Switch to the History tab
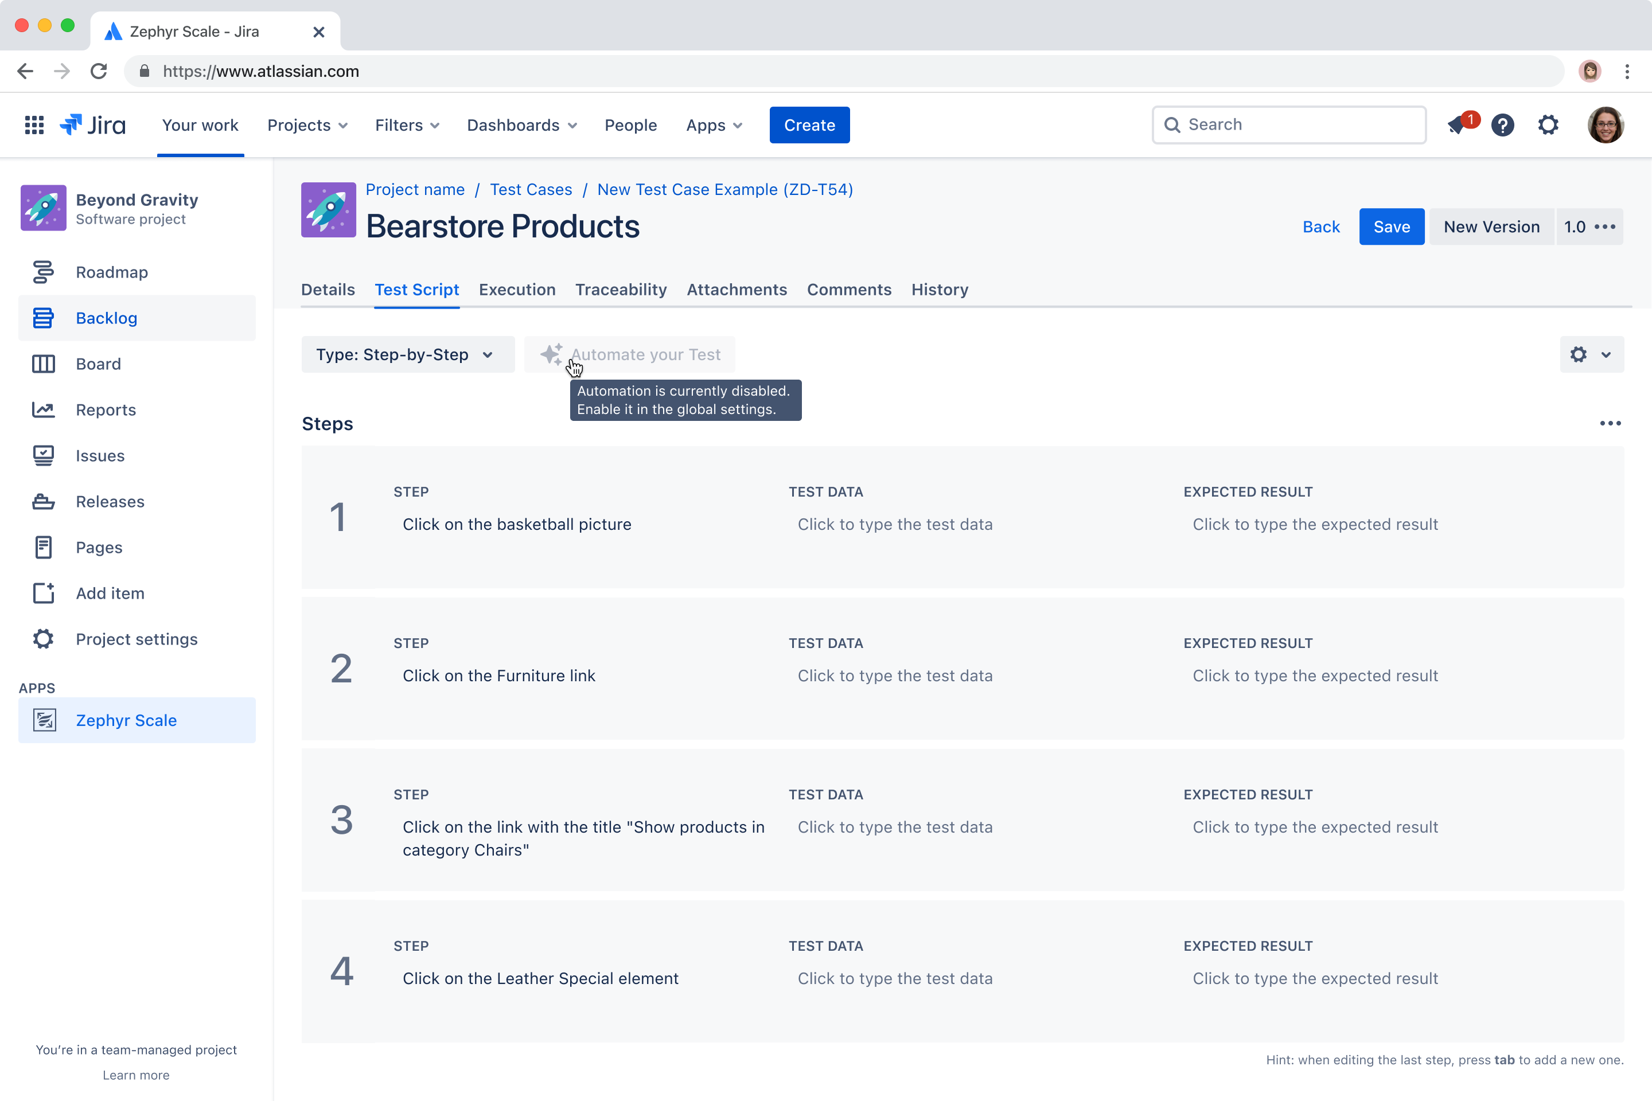This screenshot has width=1652, height=1101. [x=940, y=289]
